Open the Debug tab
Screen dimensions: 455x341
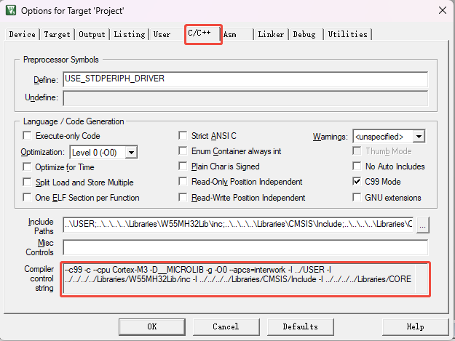pyautogui.click(x=305, y=34)
